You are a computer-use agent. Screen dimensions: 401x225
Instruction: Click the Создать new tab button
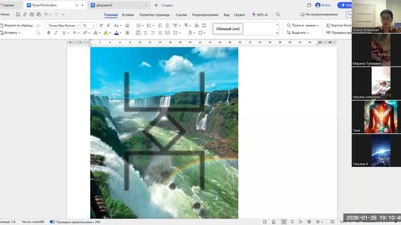click(x=164, y=5)
